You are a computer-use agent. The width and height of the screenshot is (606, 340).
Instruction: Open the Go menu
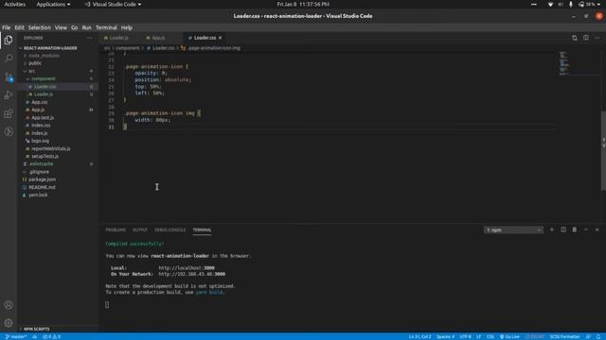pos(74,27)
